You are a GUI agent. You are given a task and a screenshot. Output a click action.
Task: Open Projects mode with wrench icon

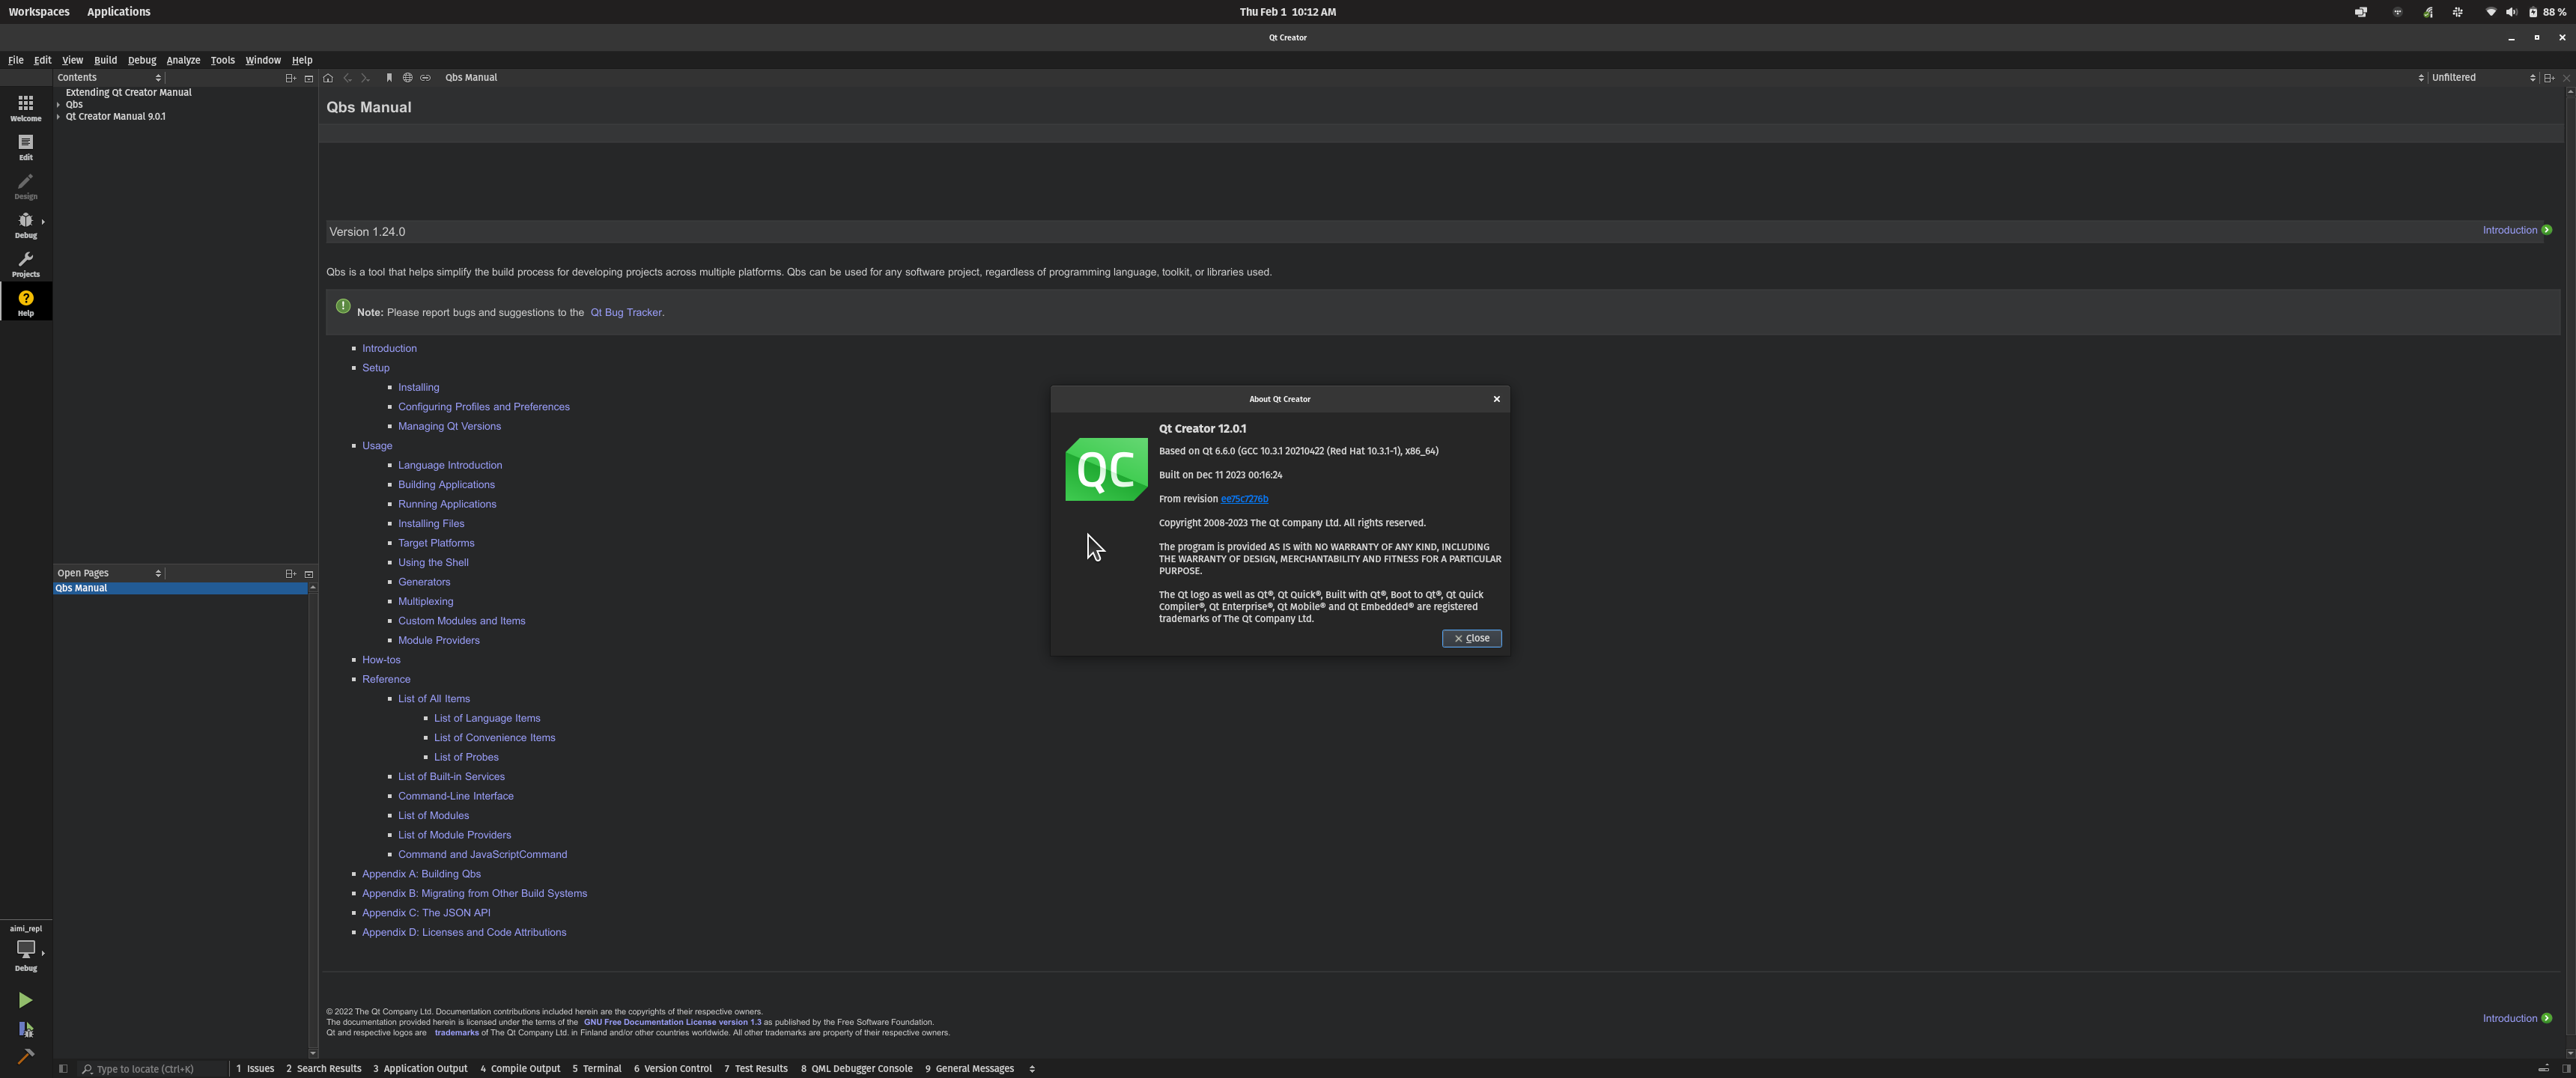(x=25, y=264)
